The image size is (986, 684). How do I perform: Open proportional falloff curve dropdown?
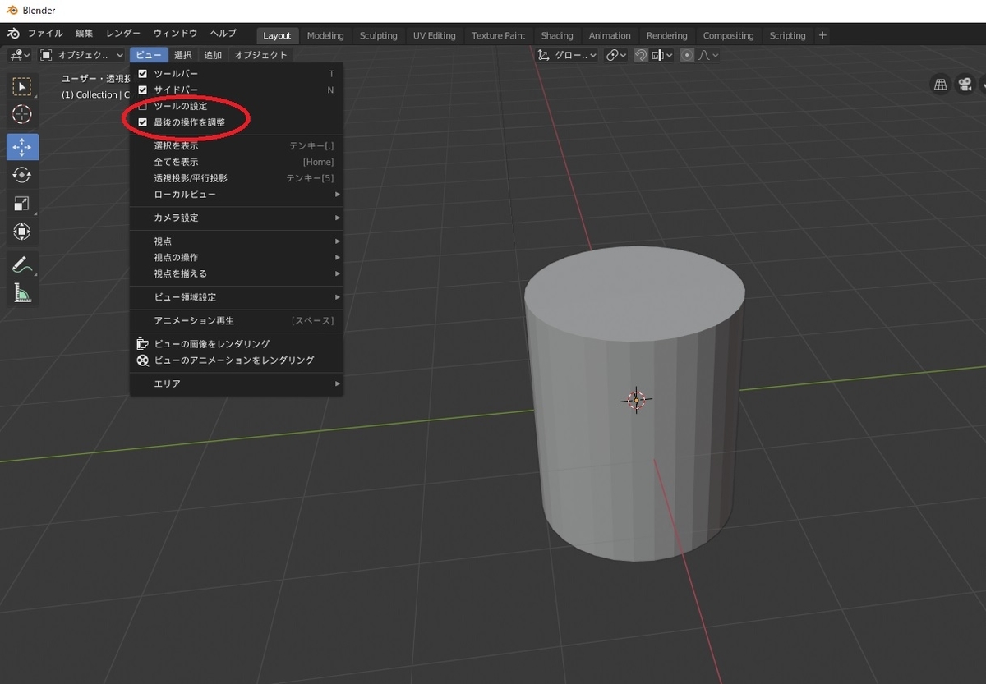[708, 55]
